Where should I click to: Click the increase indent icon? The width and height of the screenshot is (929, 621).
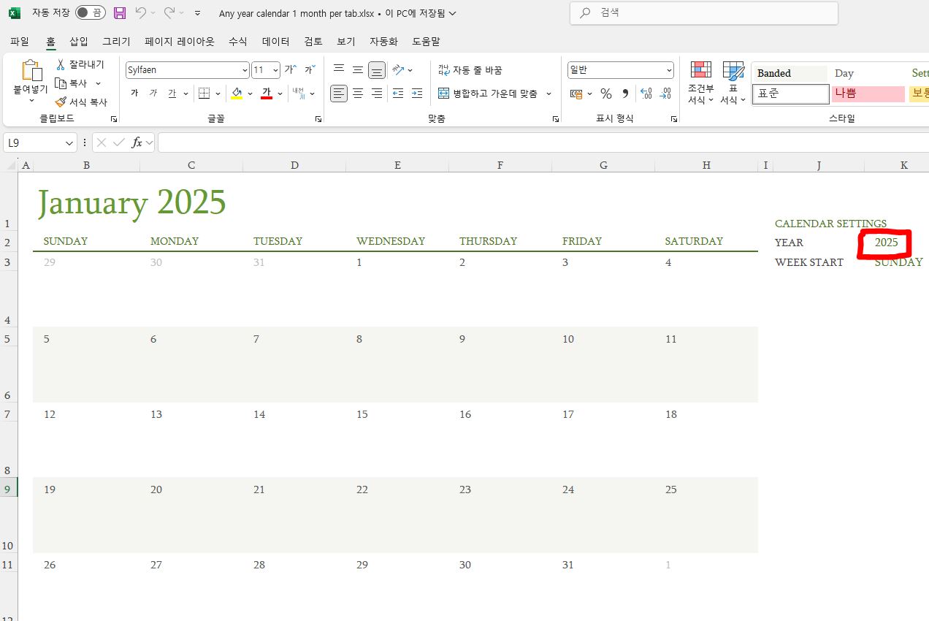417,94
